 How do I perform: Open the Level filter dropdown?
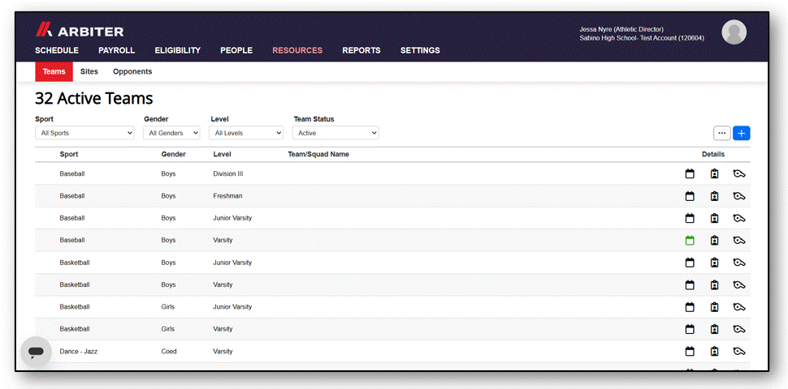[x=246, y=133]
